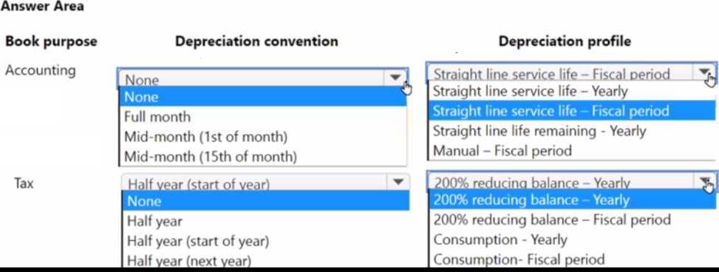
Task: Pick Mid-month (1st of month) option
Action: tap(263, 137)
